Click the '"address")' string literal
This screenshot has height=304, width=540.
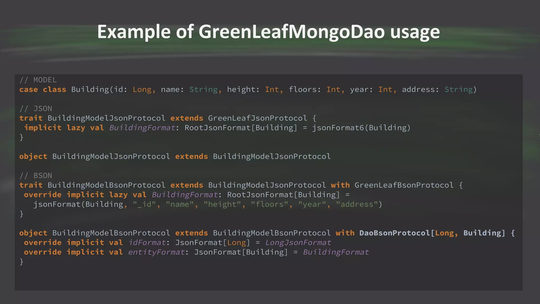click(x=359, y=204)
